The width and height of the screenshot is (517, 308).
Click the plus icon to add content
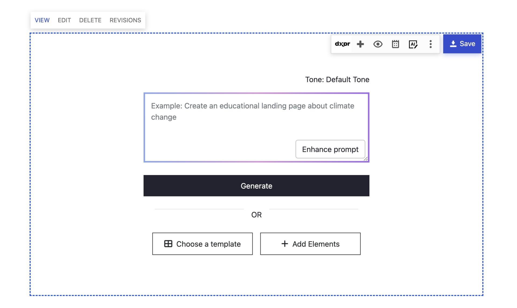[360, 44]
